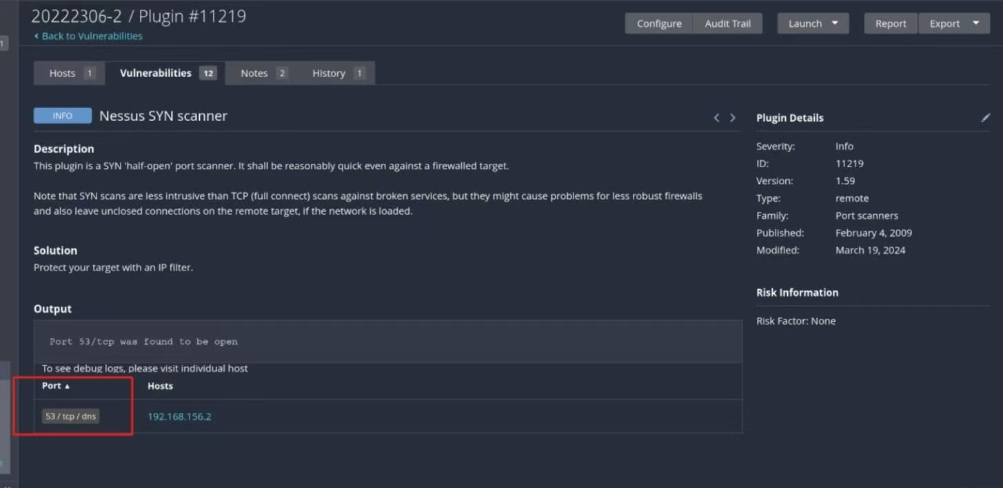Click the Vulnerabilities count badge 12
This screenshot has width=1003, height=488.
(x=208, y=73)
